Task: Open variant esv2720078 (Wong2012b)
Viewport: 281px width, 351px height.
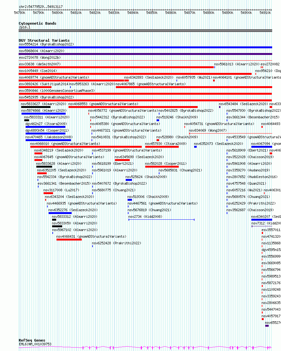Action: tap(40, 57)
